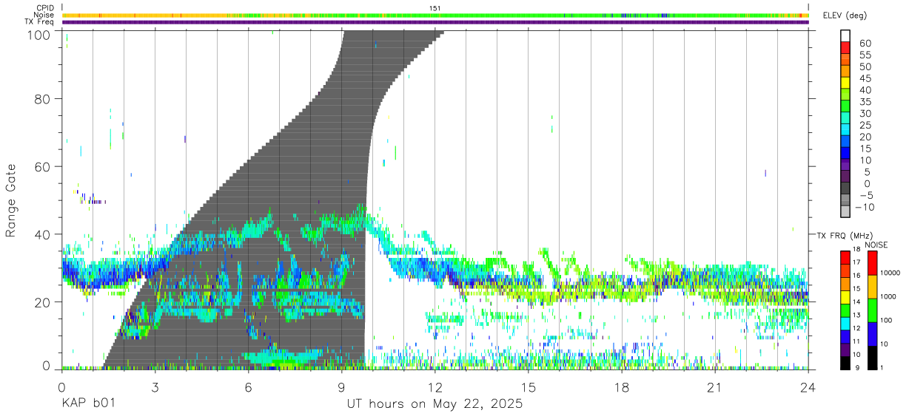The width and height of the screenshot is (909, 419).
Task: Click the Noise color strip above the plot
Action: point(435,15)
